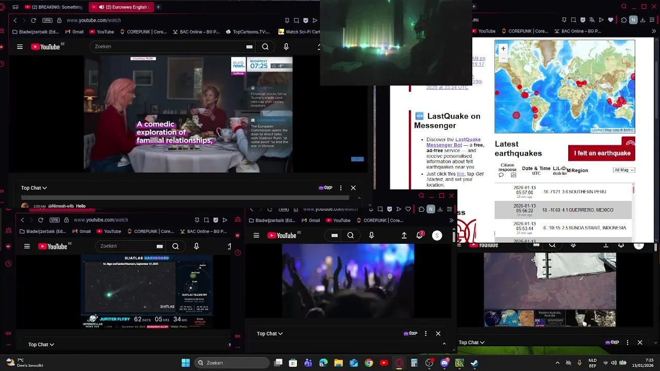Select the Southern Peru earthquake row
The height and width of the screenshot is (371, 660).
(x=563, y=192)
